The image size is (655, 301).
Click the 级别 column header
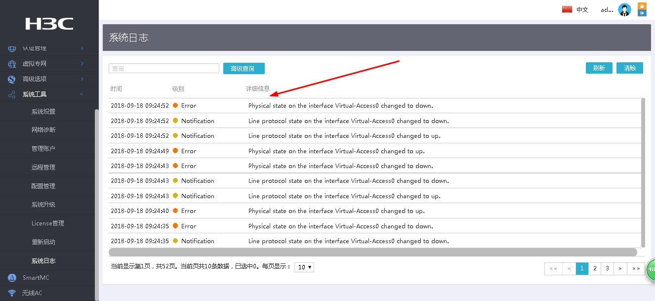pos(178,89)
